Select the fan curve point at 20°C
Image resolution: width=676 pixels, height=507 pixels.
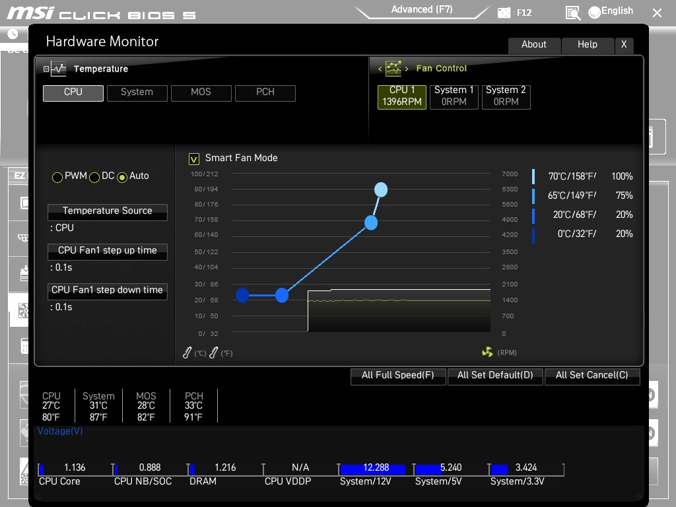tap(281, 295)
